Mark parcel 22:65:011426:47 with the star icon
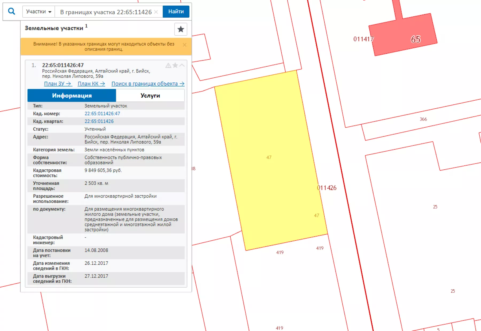This screenshot has height=331, width=481. (x=175, y=65)
